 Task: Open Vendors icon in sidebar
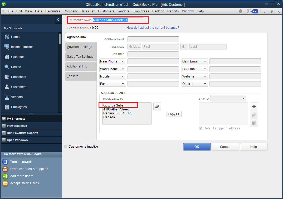[x=7, y=97]
